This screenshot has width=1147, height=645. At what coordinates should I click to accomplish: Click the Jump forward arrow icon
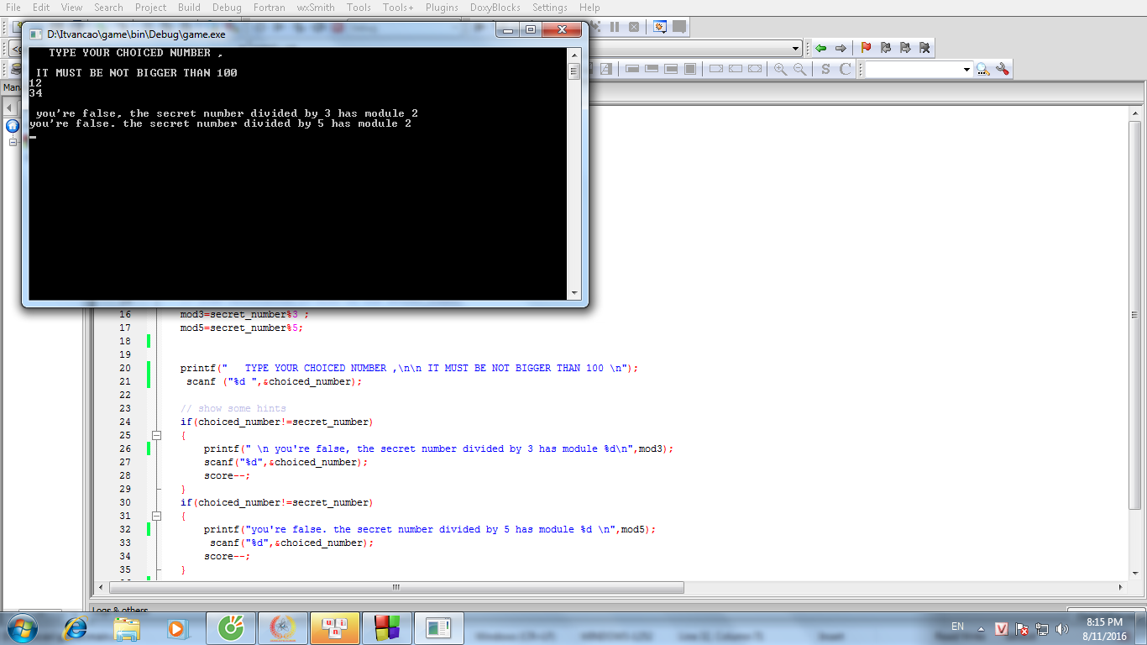click(x=841, y=48)
